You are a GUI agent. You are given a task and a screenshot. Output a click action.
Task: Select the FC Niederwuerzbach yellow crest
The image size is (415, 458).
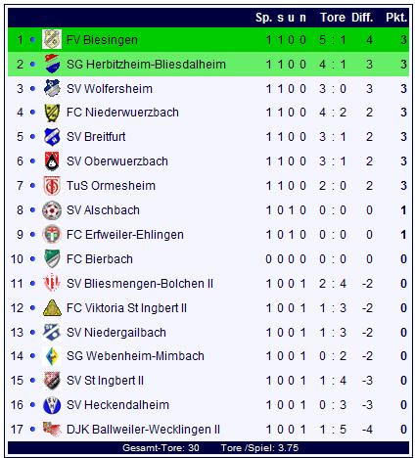click(52, 113)
